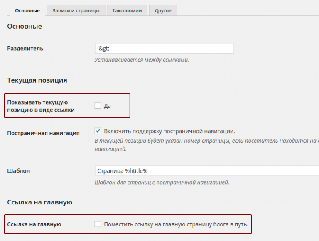Uncheck the Постраничная навигация checkbox
The height and width of the screenshot is (241, 319).
98,131
